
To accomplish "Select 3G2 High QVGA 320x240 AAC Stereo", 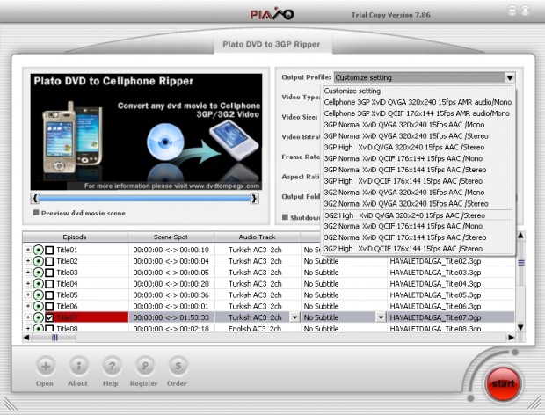I will coord(418,215).
